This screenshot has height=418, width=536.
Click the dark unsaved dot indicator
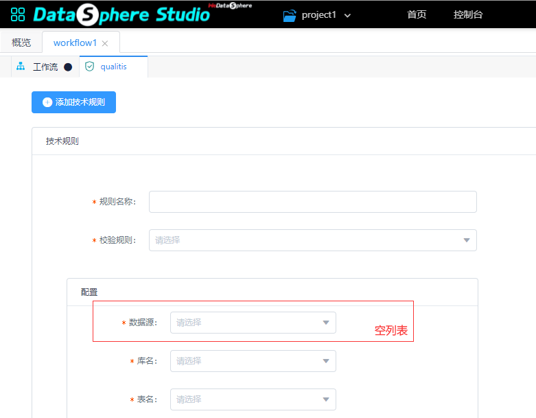tap(68, 67)
